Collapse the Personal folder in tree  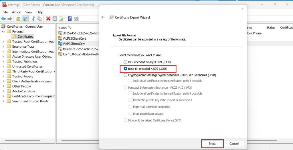click(x=3, y=32)
